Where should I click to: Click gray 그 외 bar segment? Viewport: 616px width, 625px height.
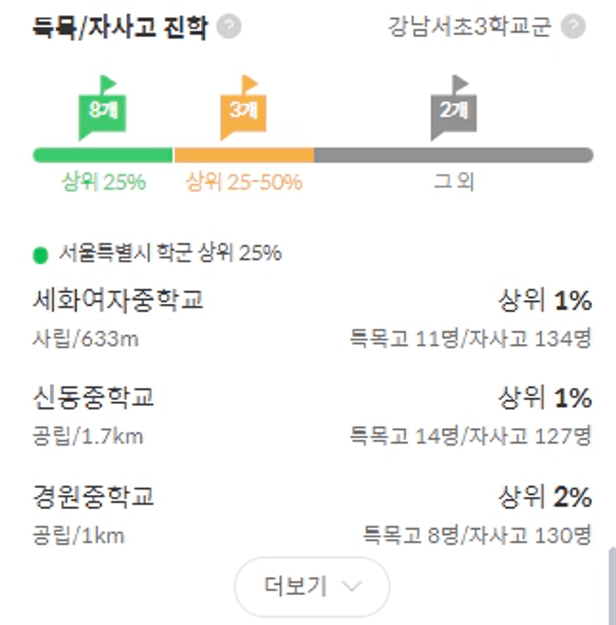point(454,155)
